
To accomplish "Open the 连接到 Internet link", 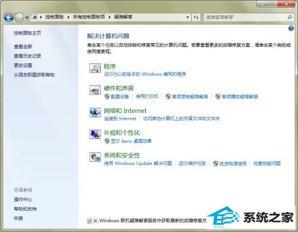I will pyautogui.click(x=120, y=118).
